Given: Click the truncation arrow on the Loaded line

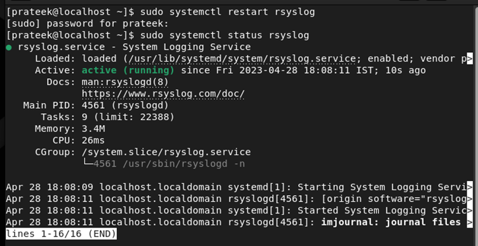Looking at the screenshot, I should pyautogui.click(x=470, y=59).
